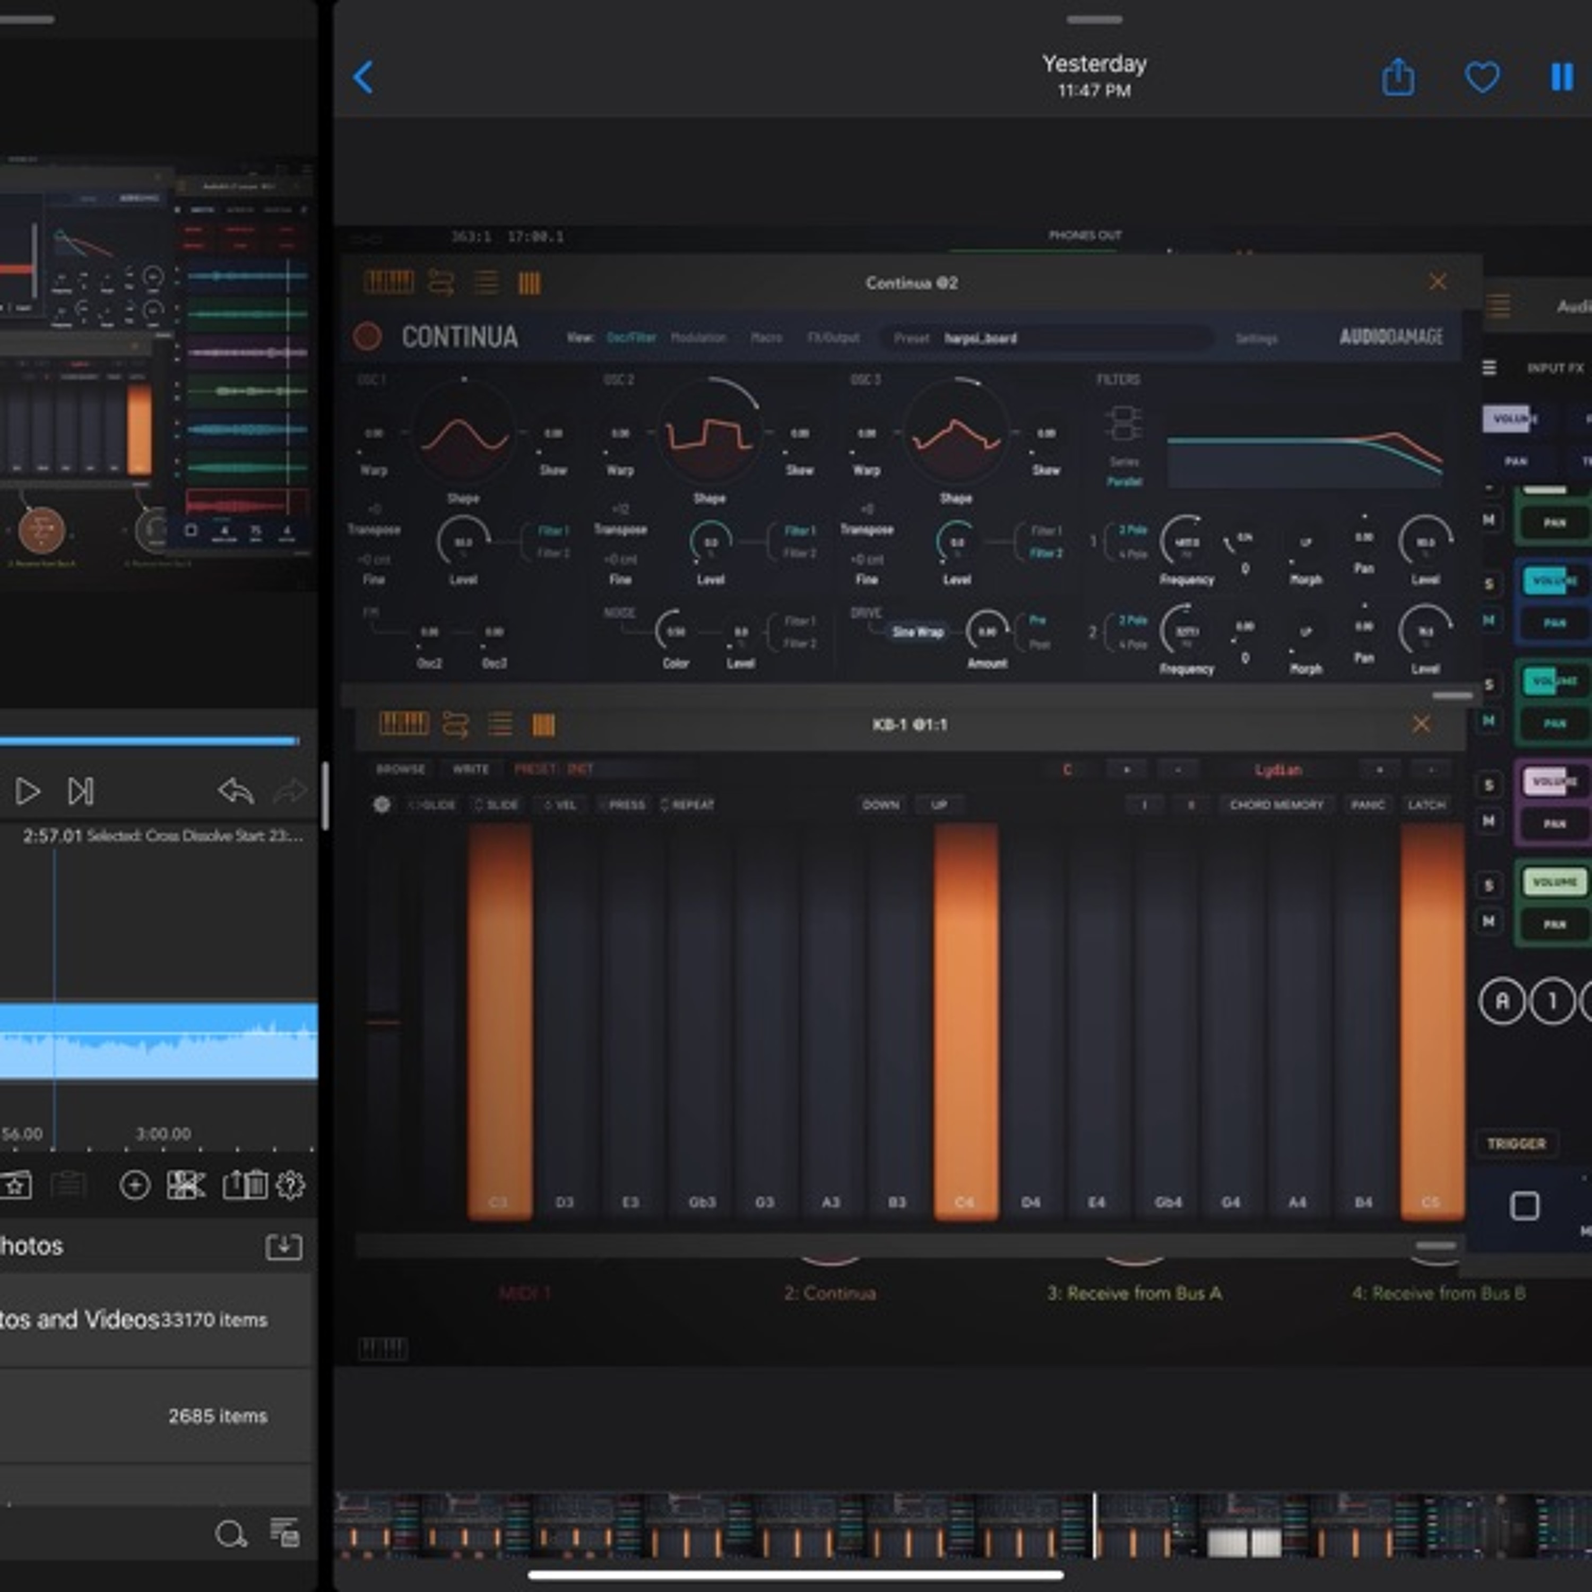Open the share sheet in Photos
Image resolution: width=1592 pixels, height=1592 pixels.
tap(1398, 76)
